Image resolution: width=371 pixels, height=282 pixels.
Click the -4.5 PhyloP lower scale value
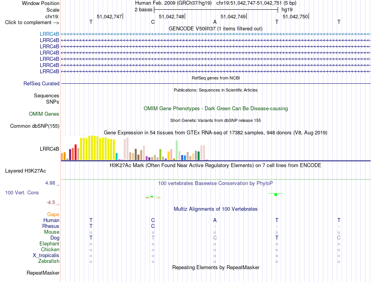click(x=51, y=203)
